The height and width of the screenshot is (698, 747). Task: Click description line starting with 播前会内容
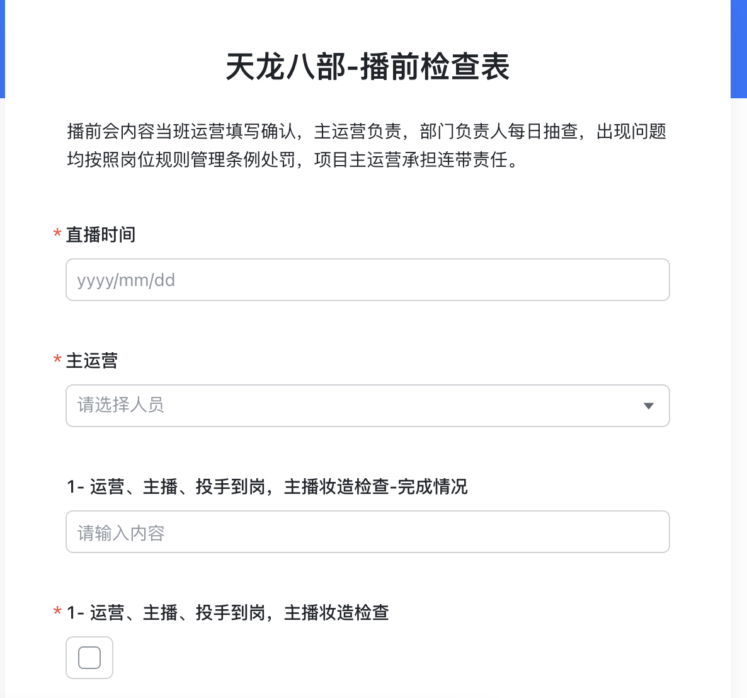[367, 132]
